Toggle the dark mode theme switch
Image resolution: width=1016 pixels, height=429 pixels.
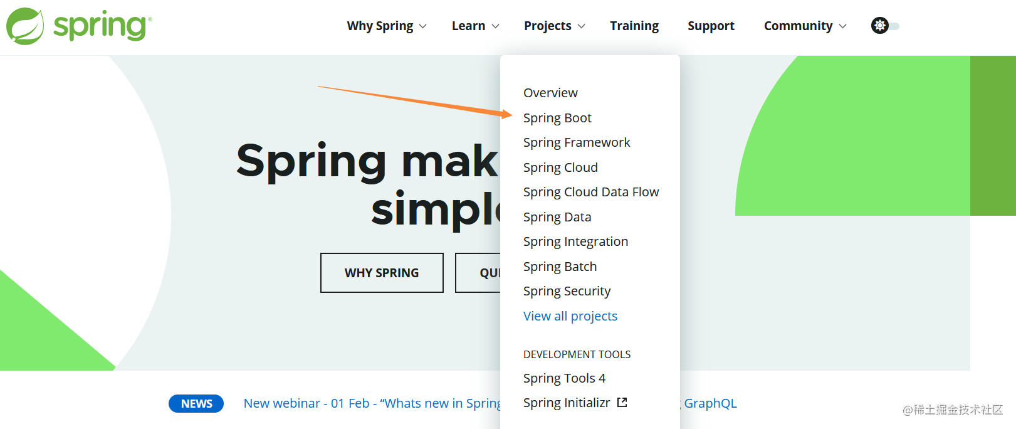[x=885, y=26]
